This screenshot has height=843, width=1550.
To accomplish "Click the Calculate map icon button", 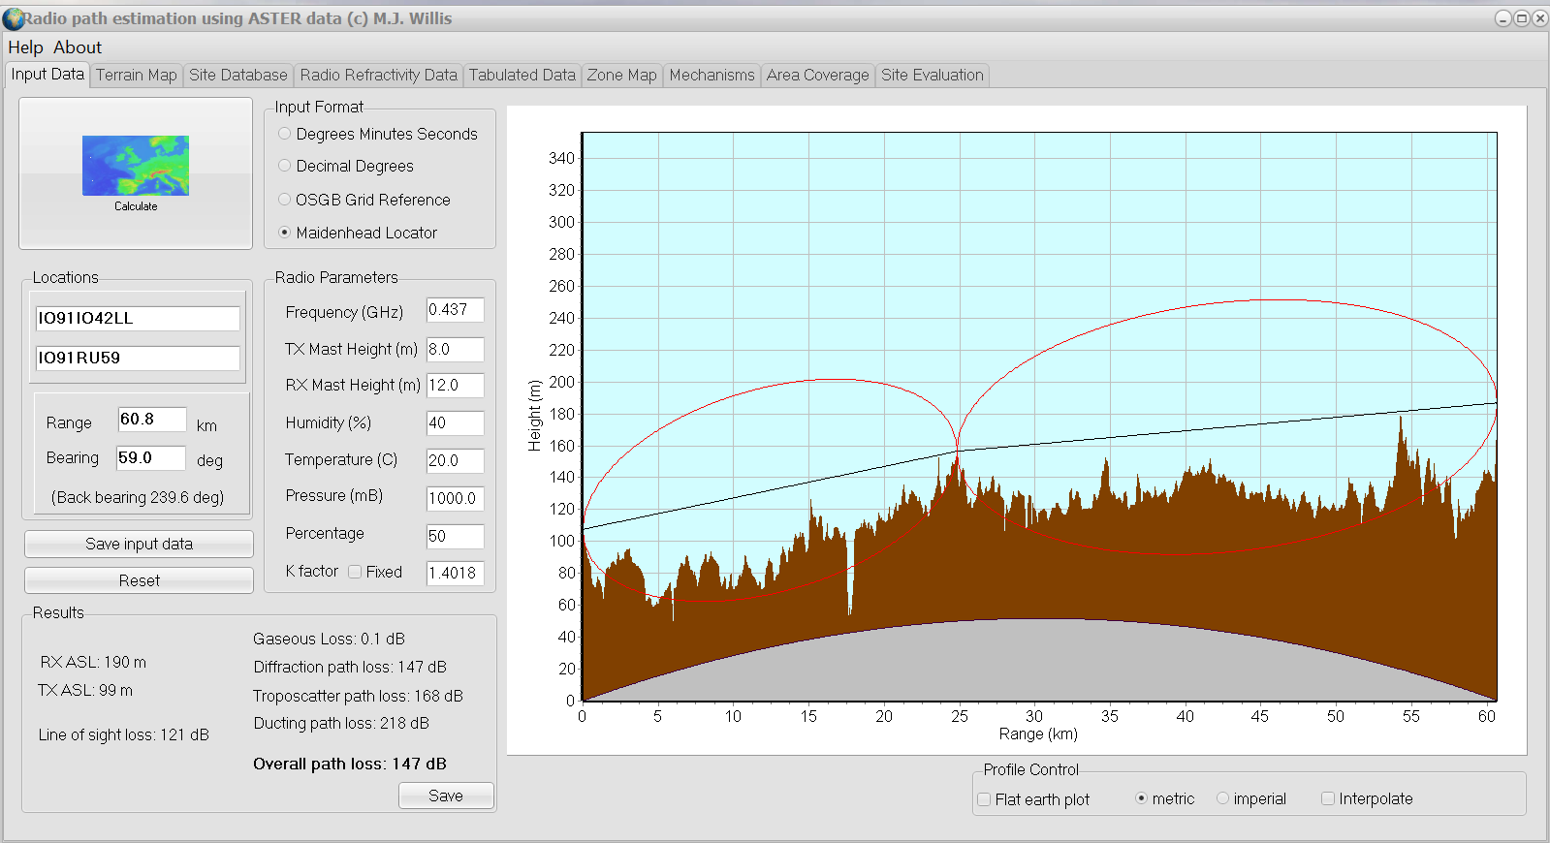I will [x=136, y=173].
